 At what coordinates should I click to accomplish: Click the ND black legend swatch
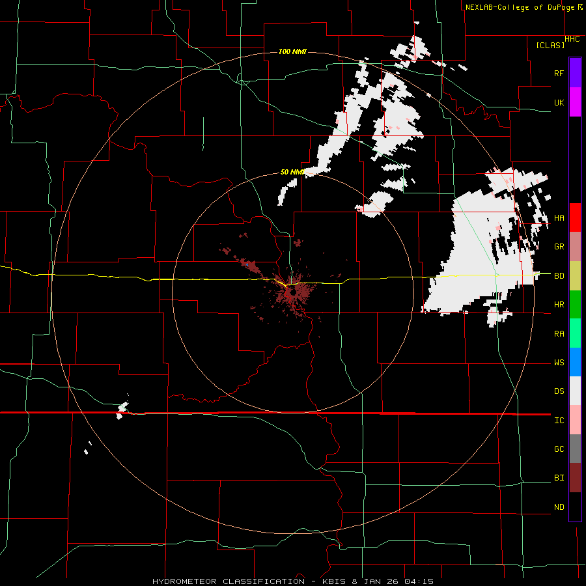click(x=575, y=507)
